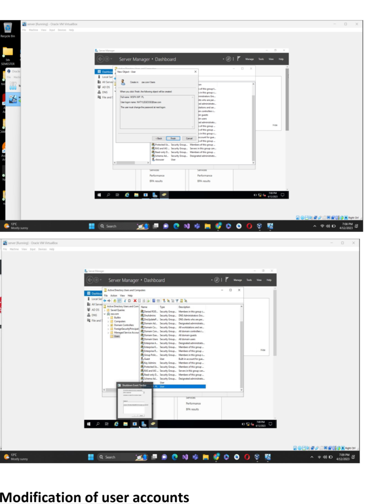Open View menu of Active Directory Users and Computers
Viewport: 367px width, 504px height.
click(122, 295)
